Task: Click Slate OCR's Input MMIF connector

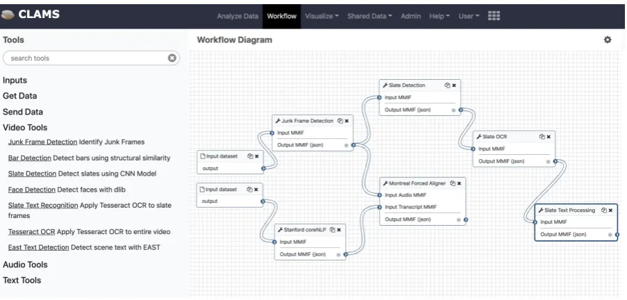Action: point(473,149)
